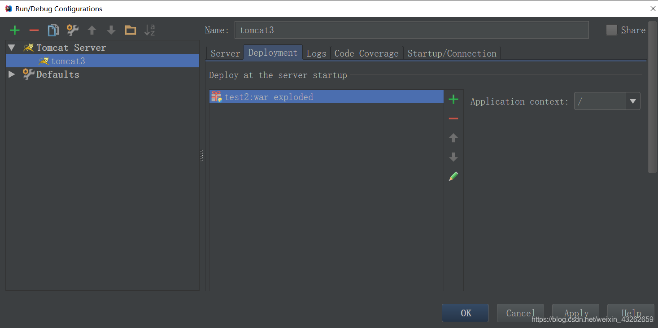
Task: Move deployment artifact down
Action: pos(453,157)
